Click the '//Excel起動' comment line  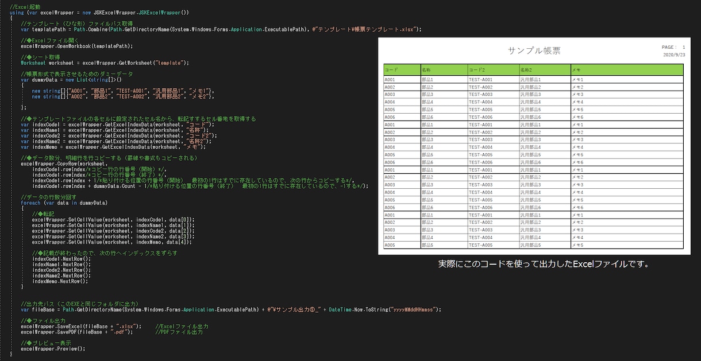coord(24,6)
